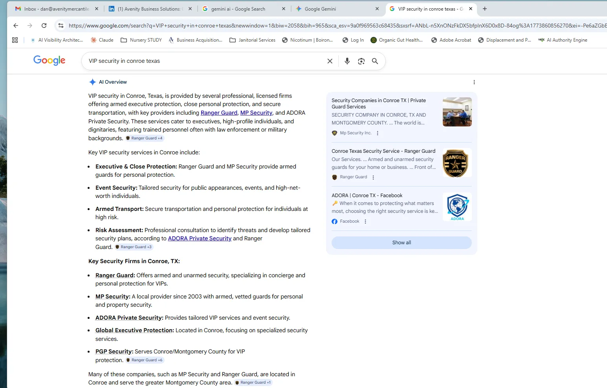Open options for Ranger Guard source card
This screenshot has height=388, width=607.
[x=373, y=178]
